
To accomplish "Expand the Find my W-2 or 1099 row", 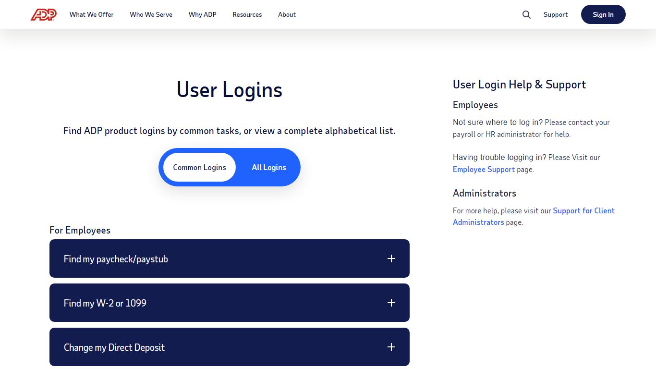I will point(230,303).
